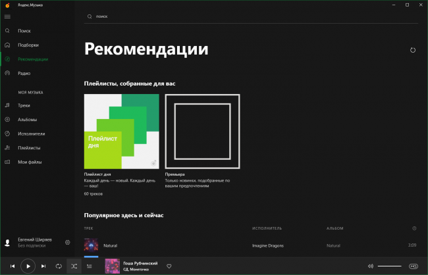Click the Плейлисты list icon

pyautogui.click(x=7, y=147)
